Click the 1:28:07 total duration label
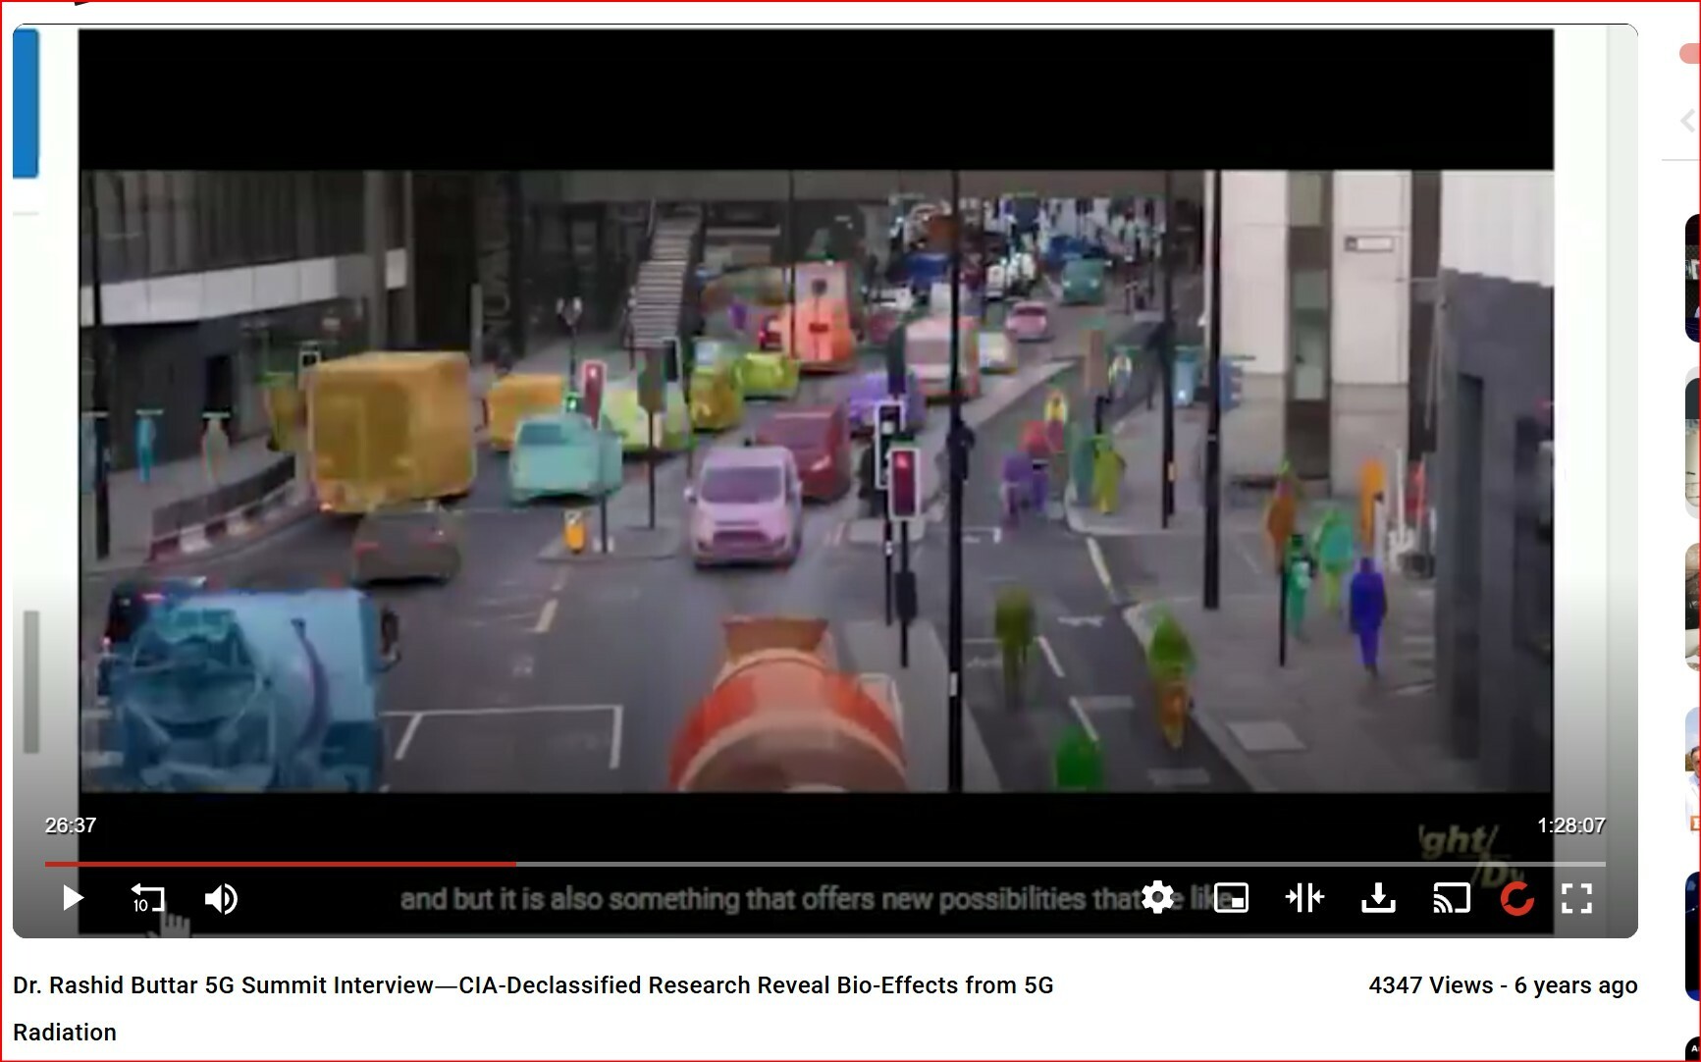Viewport: 1701px width, 1062px height. [x=1570, y=825]
